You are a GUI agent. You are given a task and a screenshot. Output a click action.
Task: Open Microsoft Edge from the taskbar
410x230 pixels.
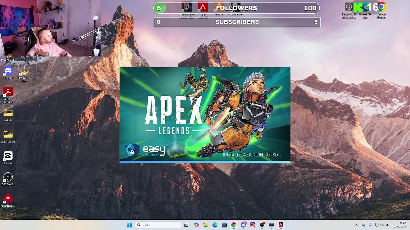click(x=215, y=225)
